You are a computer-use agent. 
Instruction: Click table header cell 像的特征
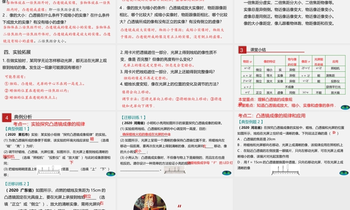[269, 61]
